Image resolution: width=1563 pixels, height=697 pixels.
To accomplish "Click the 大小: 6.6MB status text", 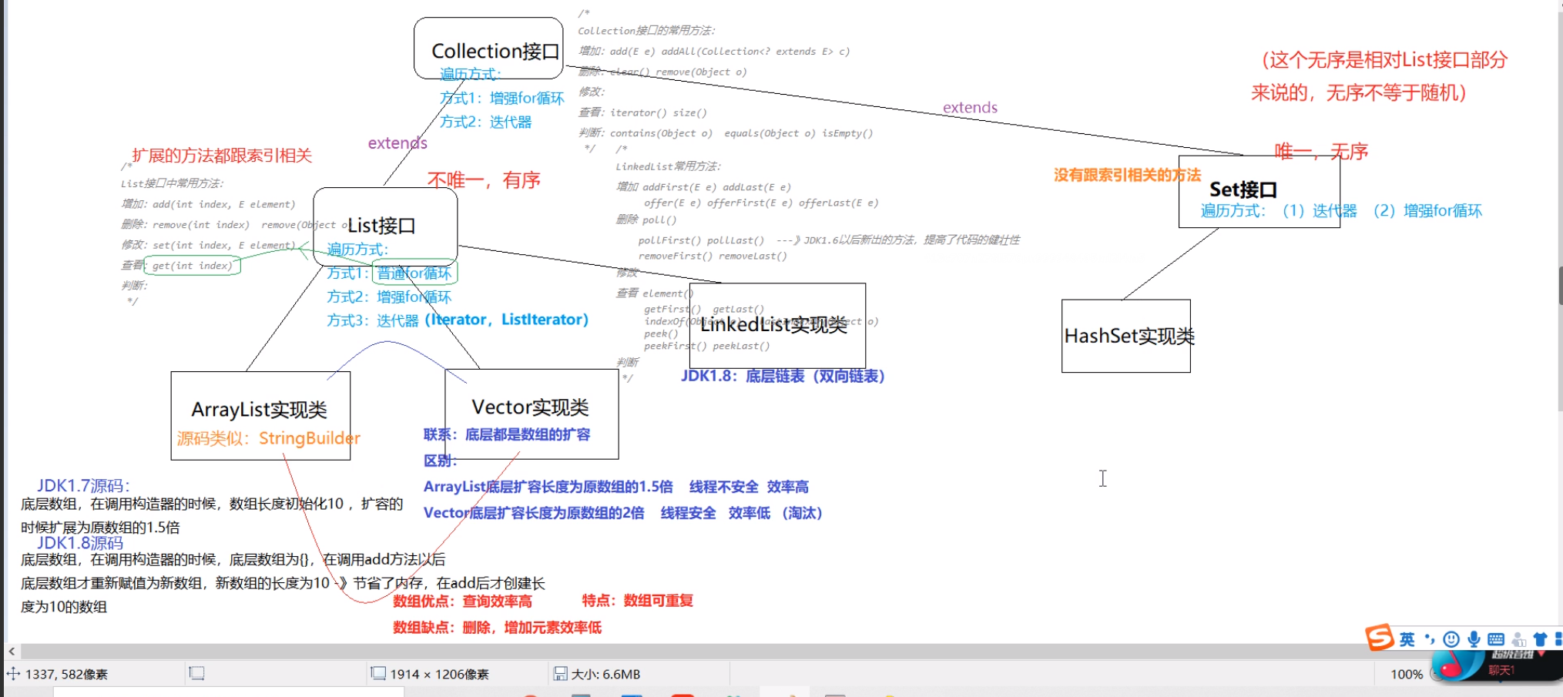I will (x=605, y=674).
